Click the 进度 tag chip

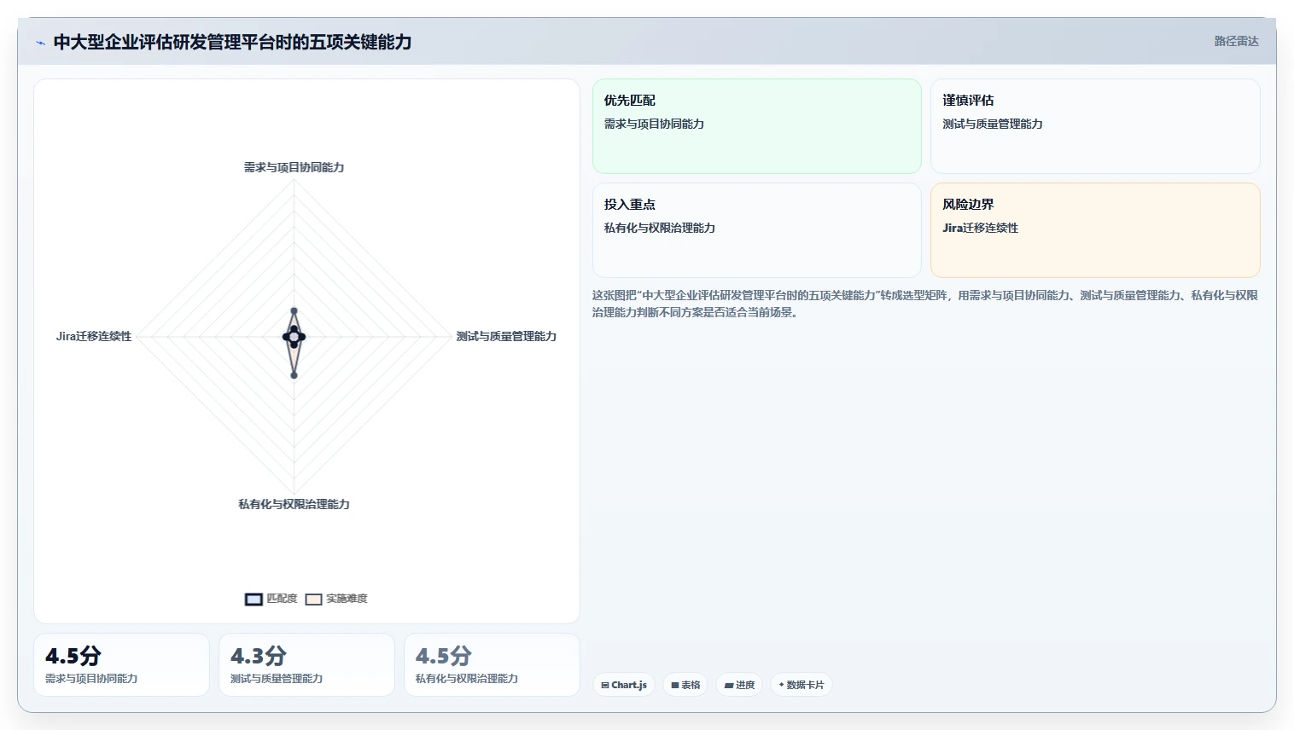tap(739, 685)
